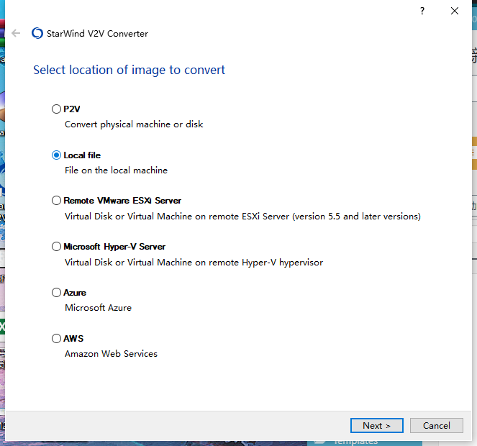Click the Next button
The image size is (477, 446).
pos(376,425)
